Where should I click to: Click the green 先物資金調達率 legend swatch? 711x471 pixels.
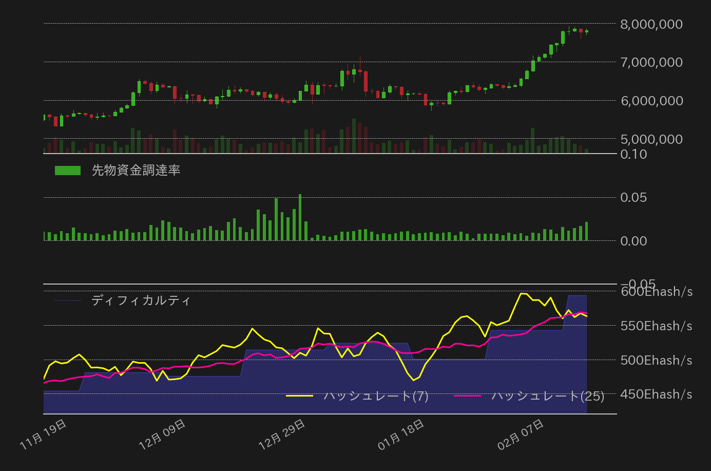pos(68,171)
